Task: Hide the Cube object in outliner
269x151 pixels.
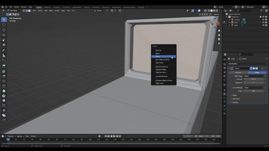Action: pyautogui.click(x=264, y=22)
